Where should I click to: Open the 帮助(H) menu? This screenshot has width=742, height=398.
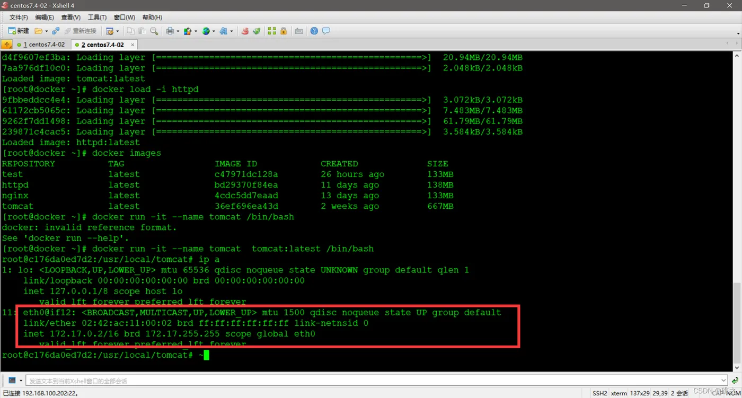[152, 17]
